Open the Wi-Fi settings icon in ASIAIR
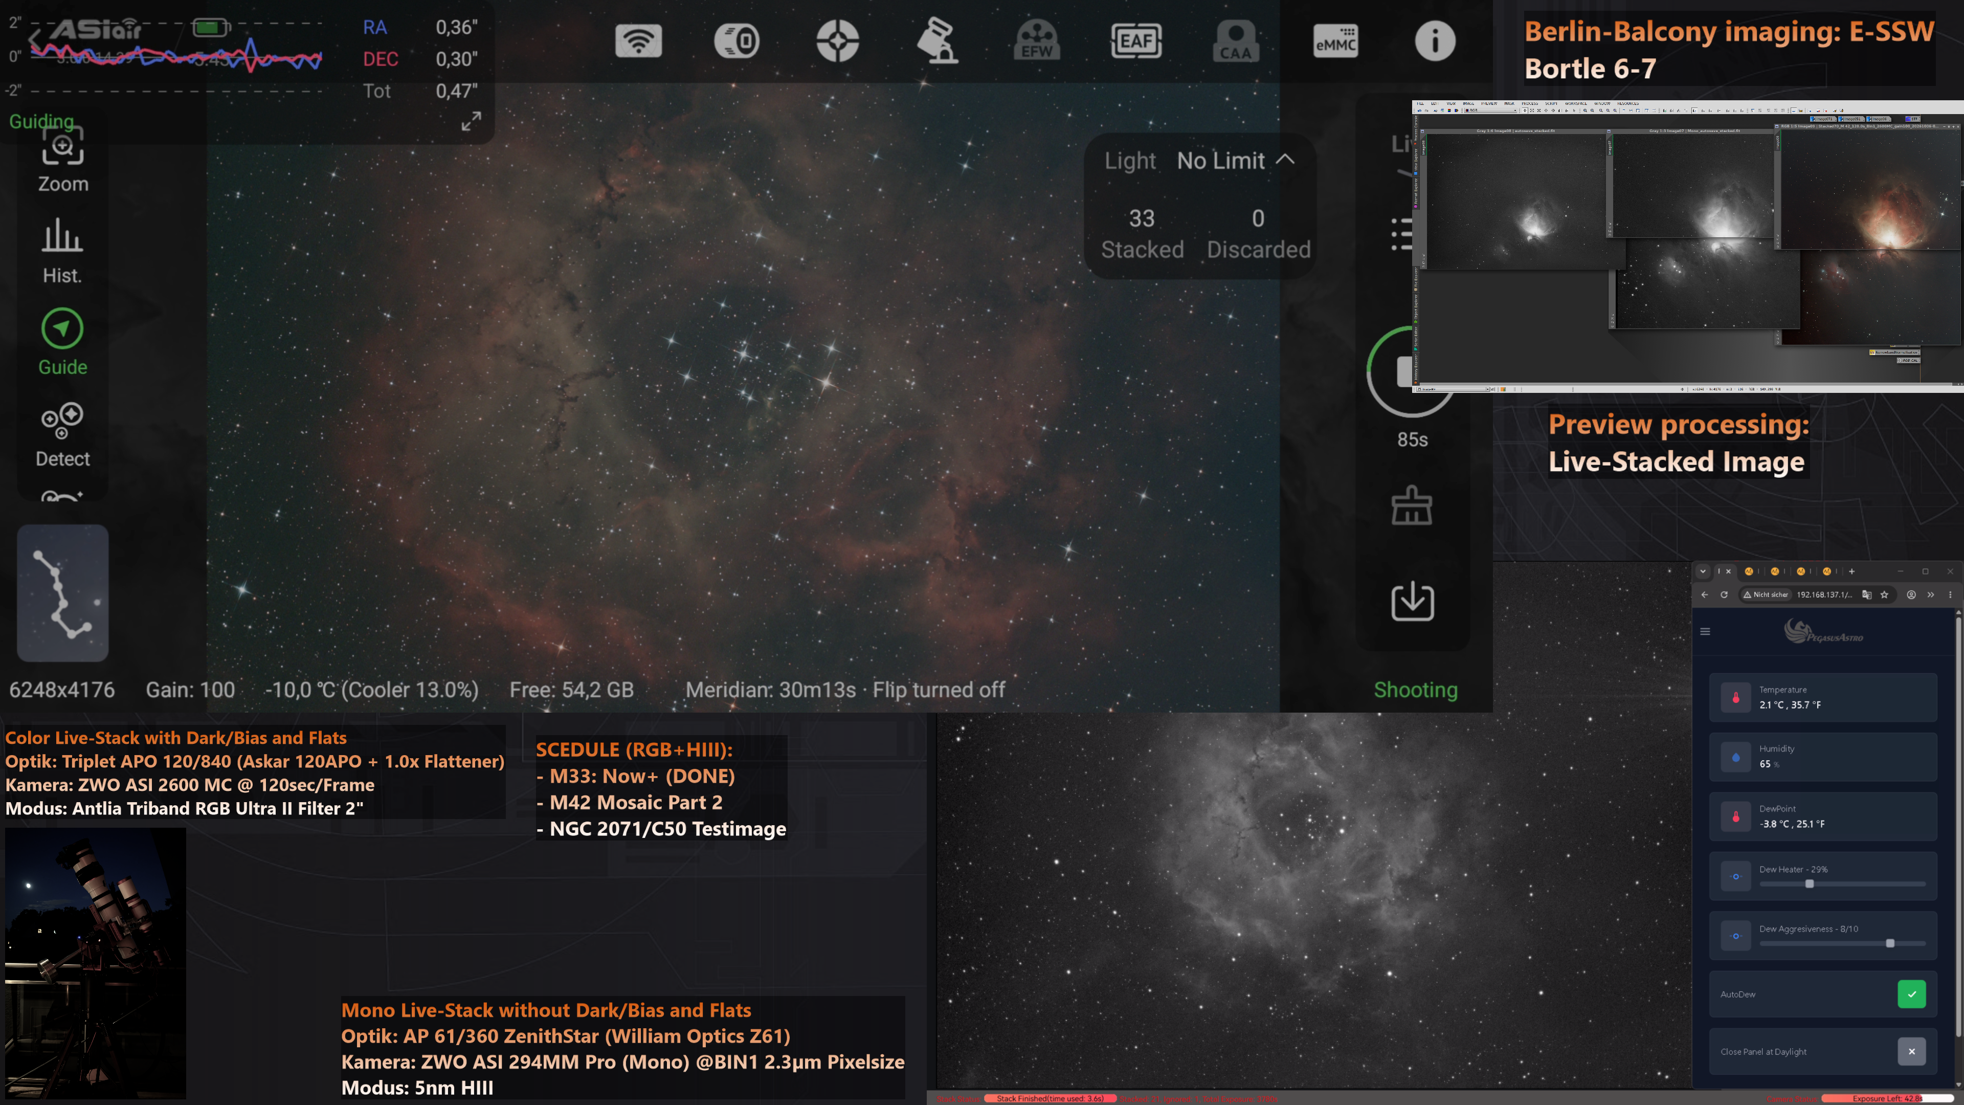Screen dimensions: 1964x1105 [638, 40]
